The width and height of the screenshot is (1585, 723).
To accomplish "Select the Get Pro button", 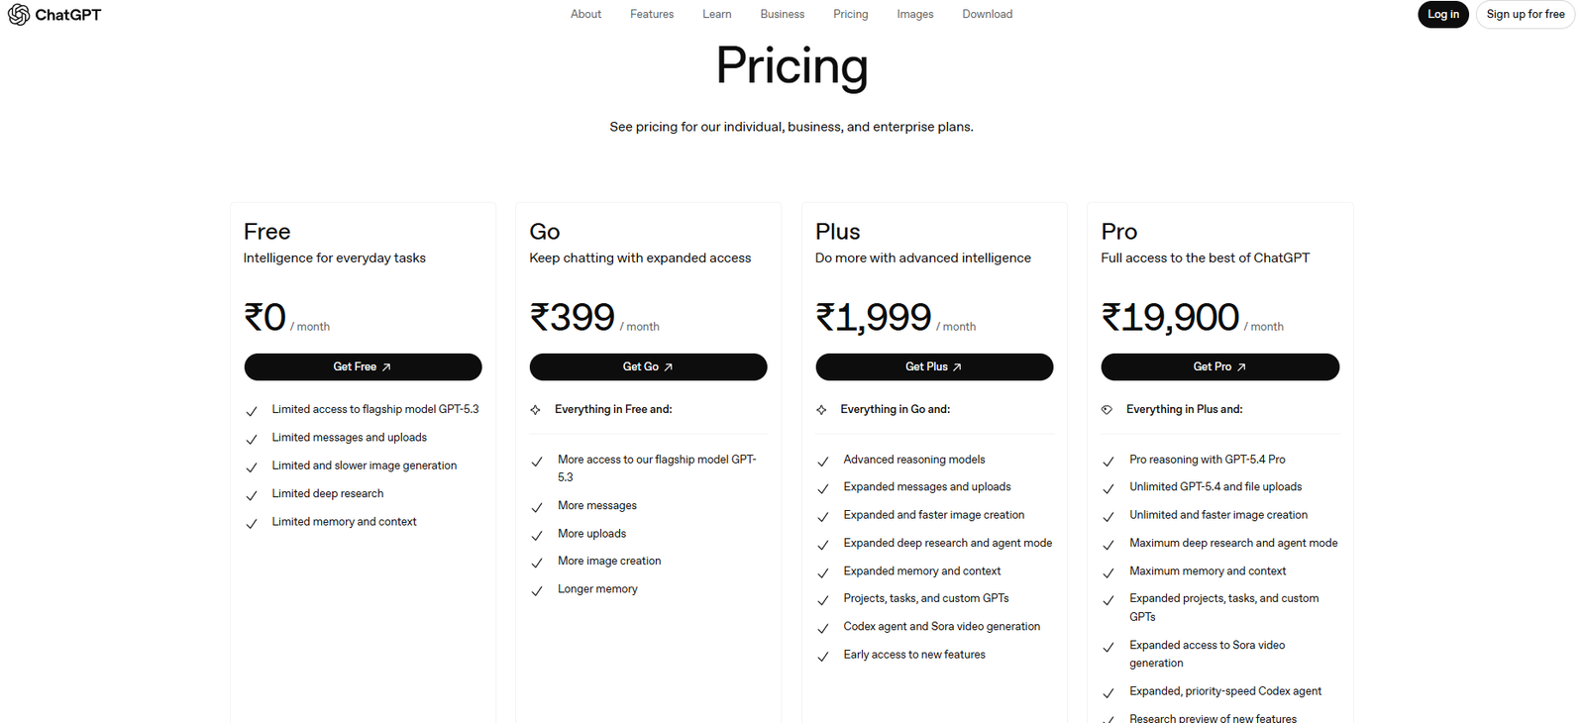I will [x=1219, y=366].
